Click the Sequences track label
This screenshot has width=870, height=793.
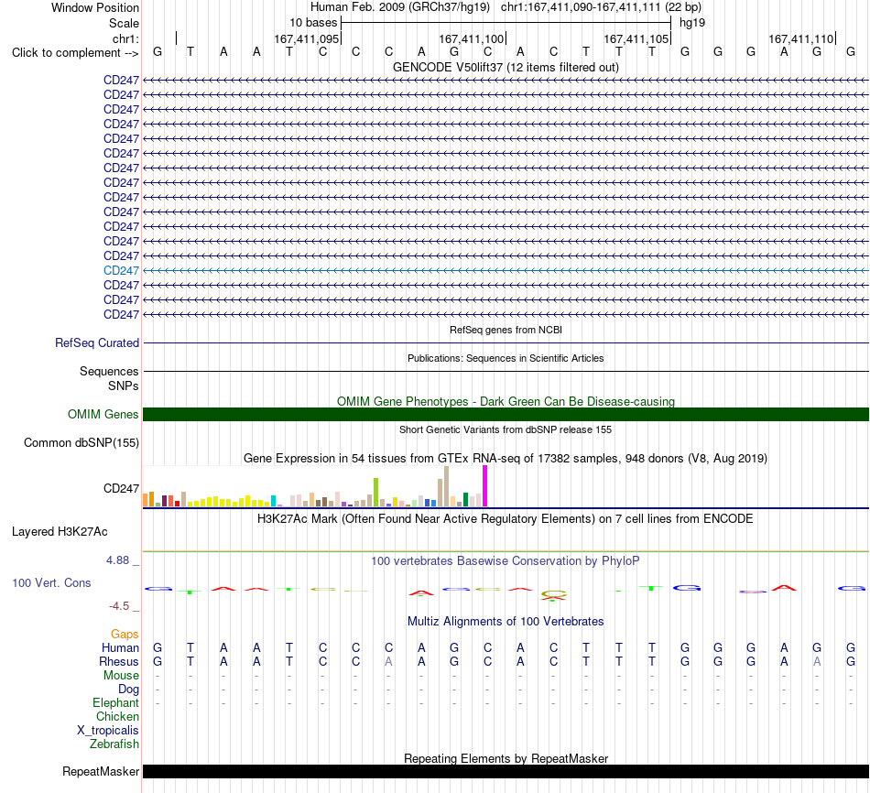pyautogui.click(x=109, y=371)
